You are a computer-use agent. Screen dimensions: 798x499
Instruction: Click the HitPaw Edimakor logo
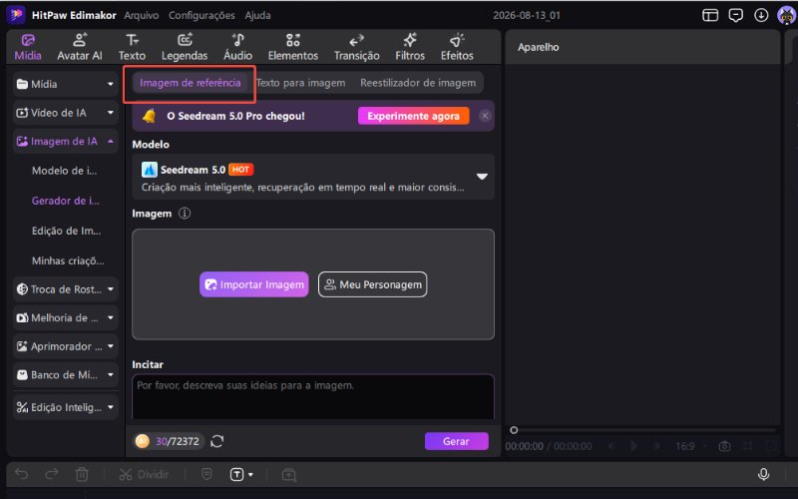click(x=16, y=15)
